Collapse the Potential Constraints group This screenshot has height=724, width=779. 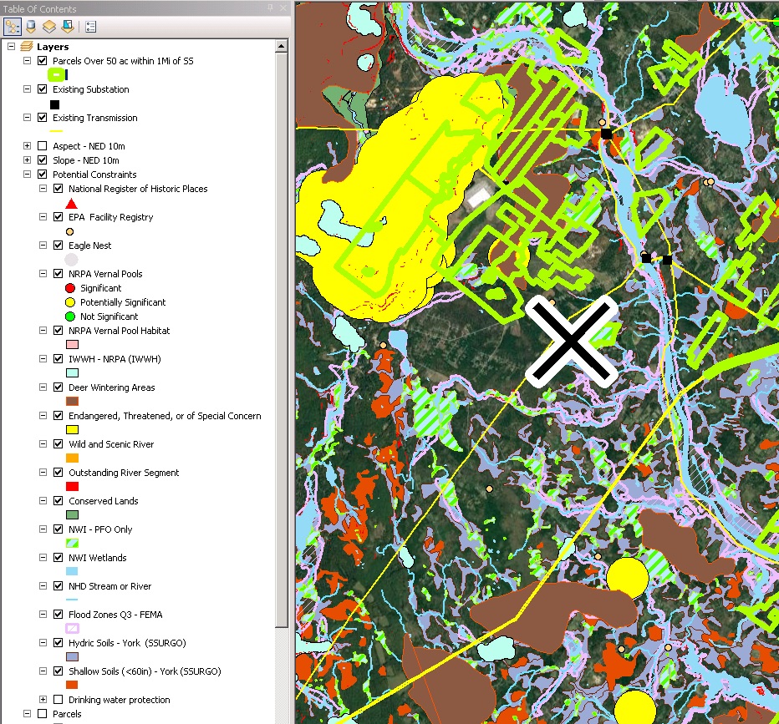[x=28, y=175]
